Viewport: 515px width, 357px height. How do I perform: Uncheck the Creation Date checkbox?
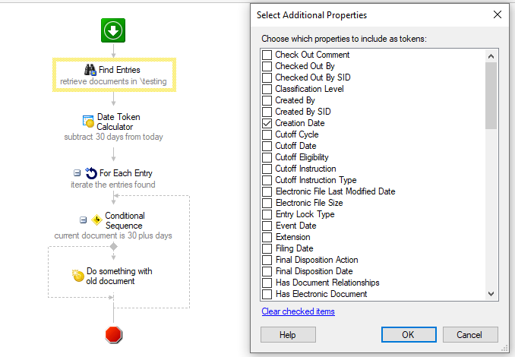[x=267, y=124]
